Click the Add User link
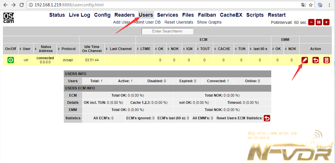This screenshot has height=163, width=335. [121, 22]
